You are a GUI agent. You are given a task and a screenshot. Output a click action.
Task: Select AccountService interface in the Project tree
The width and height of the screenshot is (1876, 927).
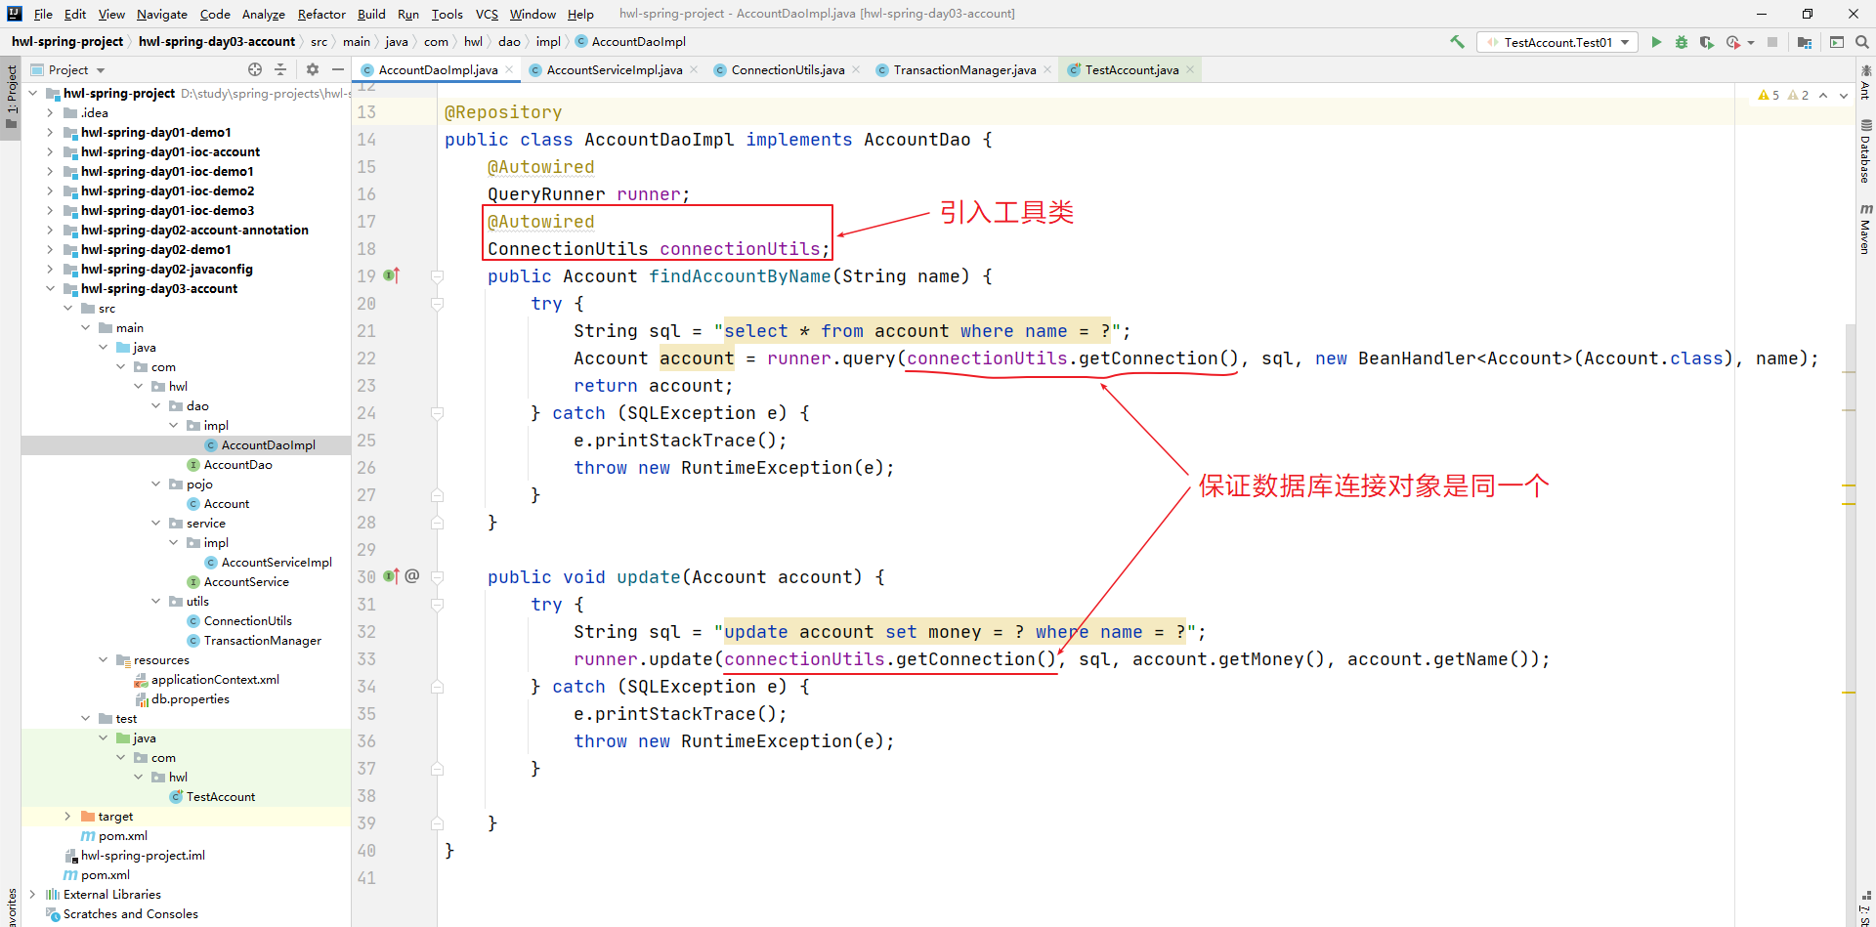click(x=246, y=581)
